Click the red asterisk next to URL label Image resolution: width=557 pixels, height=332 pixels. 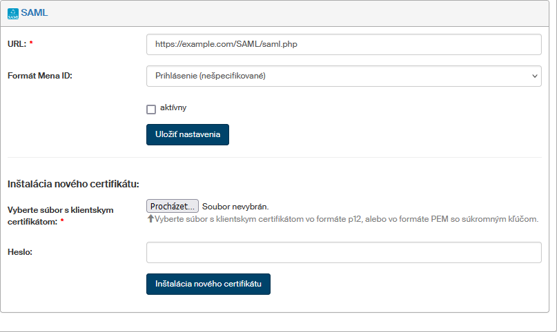[31, 44]
